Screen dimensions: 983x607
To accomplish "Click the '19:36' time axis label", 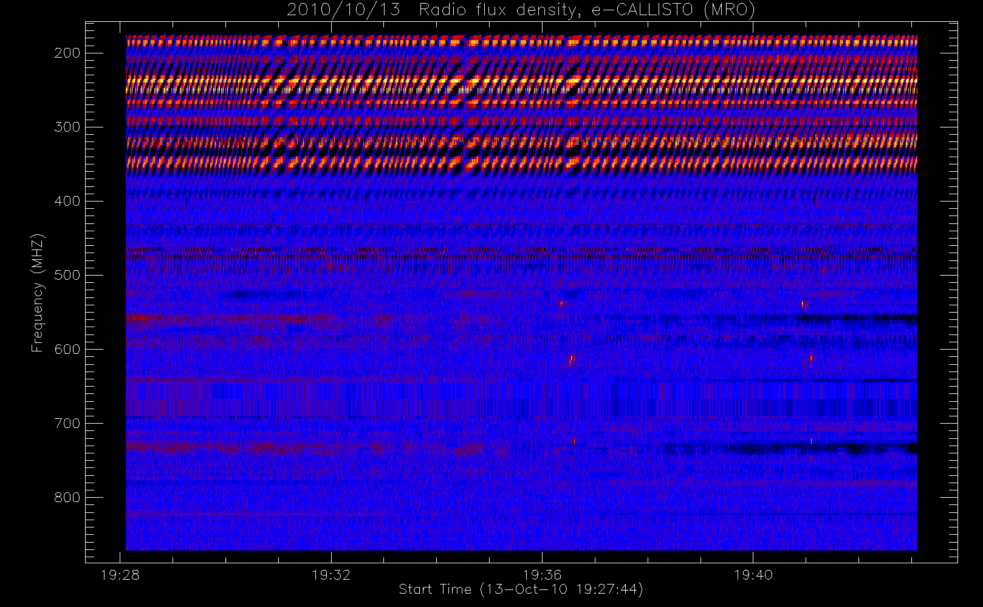I will (543, 574).
